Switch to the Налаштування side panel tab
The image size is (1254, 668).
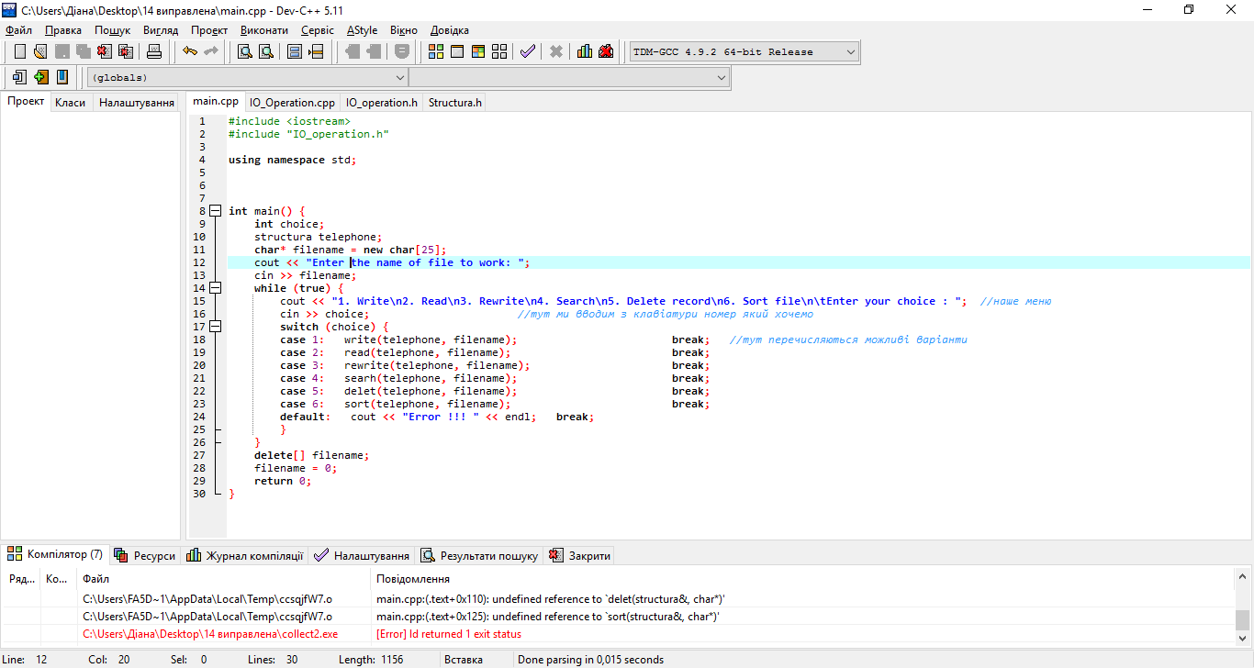click(x=137, y=103)
